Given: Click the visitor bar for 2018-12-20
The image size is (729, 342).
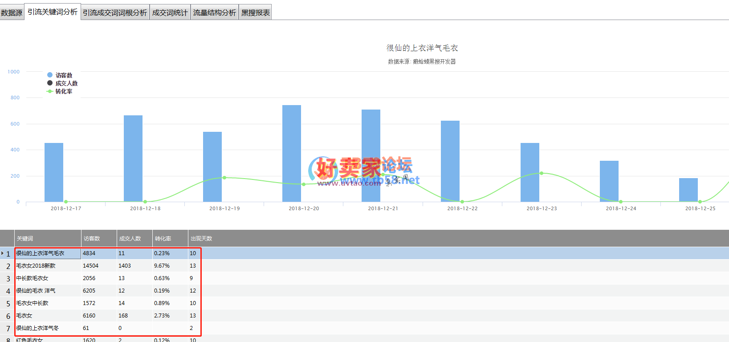Looking at the screenshot, I should 292,153.
